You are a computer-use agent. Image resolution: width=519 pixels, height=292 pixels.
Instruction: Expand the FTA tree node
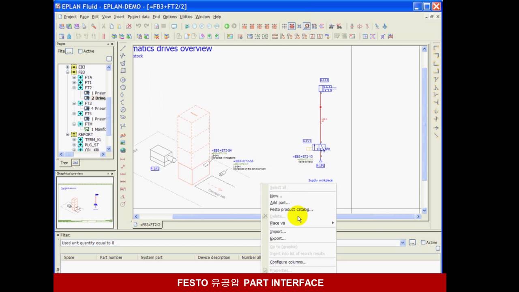[74, 77]
